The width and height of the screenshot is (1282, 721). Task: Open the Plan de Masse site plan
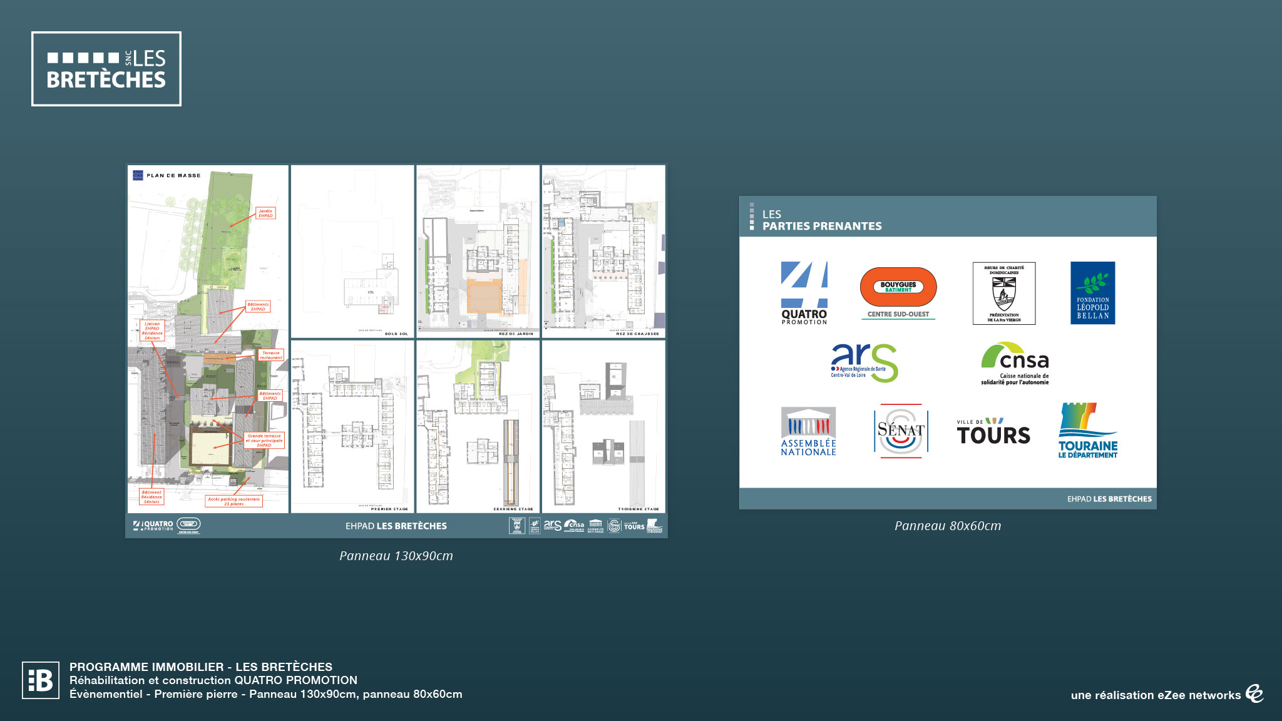click(208, 339)
